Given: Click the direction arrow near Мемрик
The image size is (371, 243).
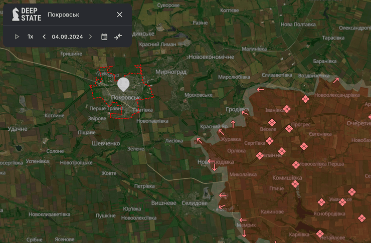Looking at the screenshot, I should (243, 219).
